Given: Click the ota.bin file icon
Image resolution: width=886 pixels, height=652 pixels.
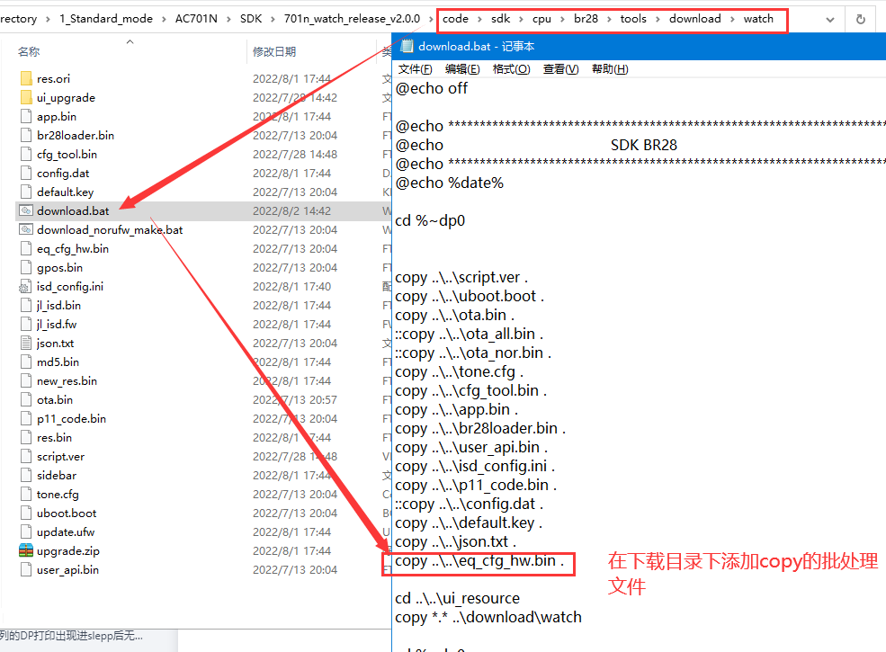Looking at the screenshot, I should 26,400.
